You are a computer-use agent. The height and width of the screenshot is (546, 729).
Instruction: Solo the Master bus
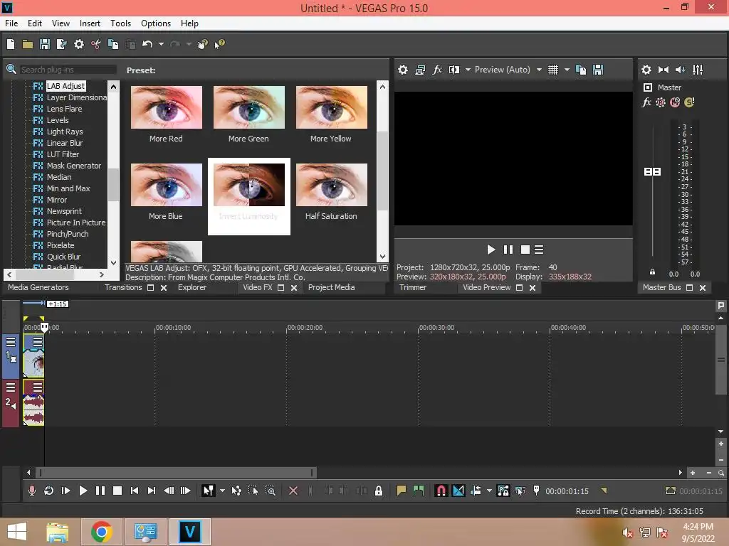pyautogui.click(x=689, y=102)
